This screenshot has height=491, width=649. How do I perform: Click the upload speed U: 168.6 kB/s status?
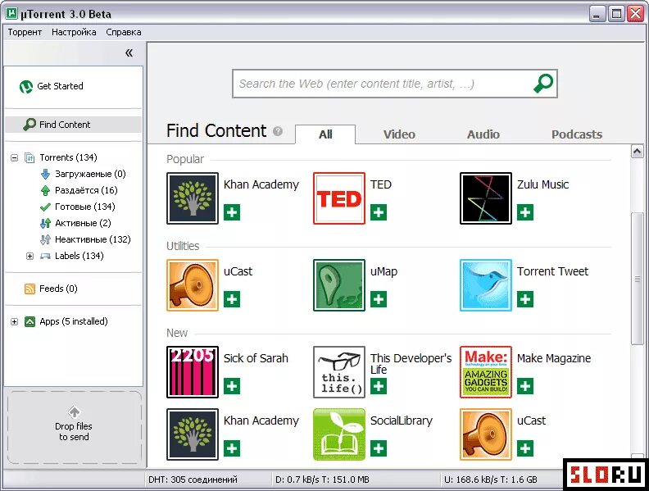[x=491, y=480]
